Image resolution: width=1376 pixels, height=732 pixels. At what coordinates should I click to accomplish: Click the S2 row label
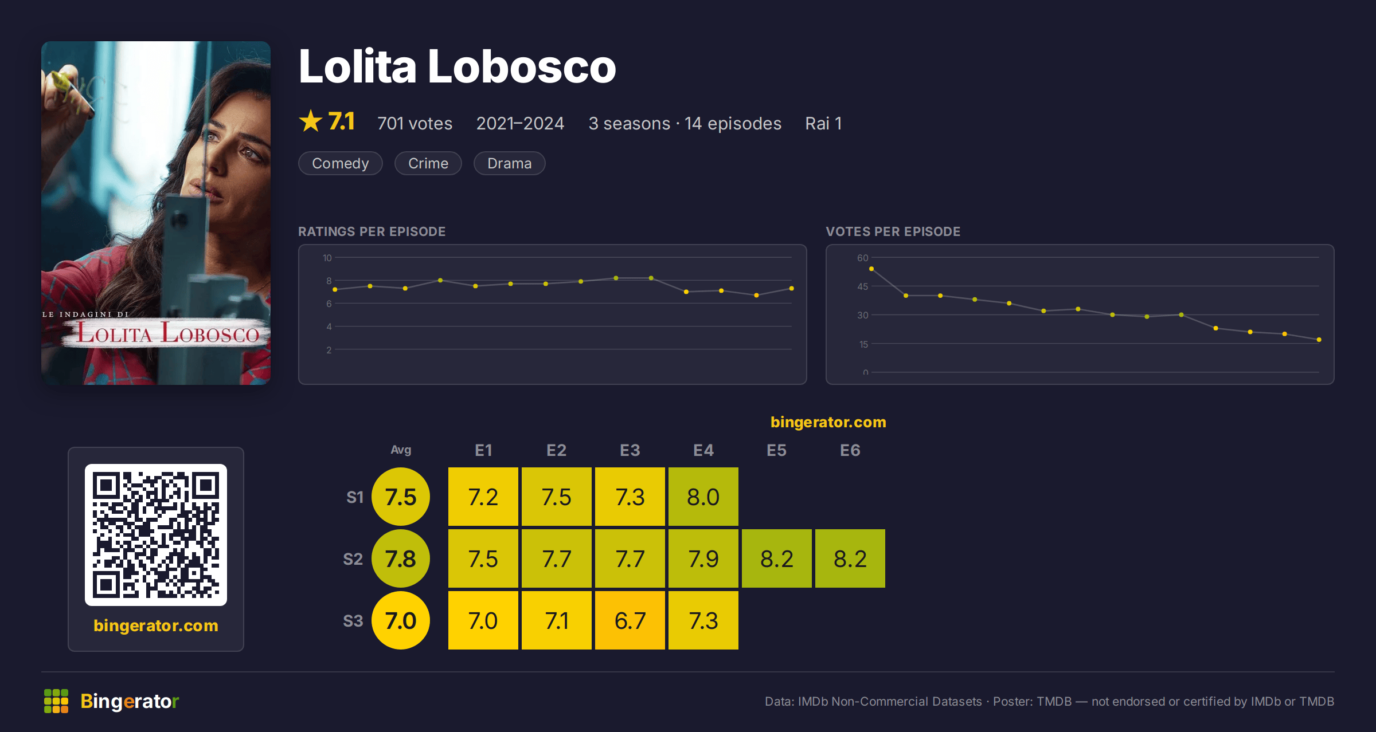(x=353, y=559)
